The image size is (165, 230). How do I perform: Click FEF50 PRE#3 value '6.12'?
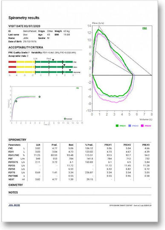(147, 169)
